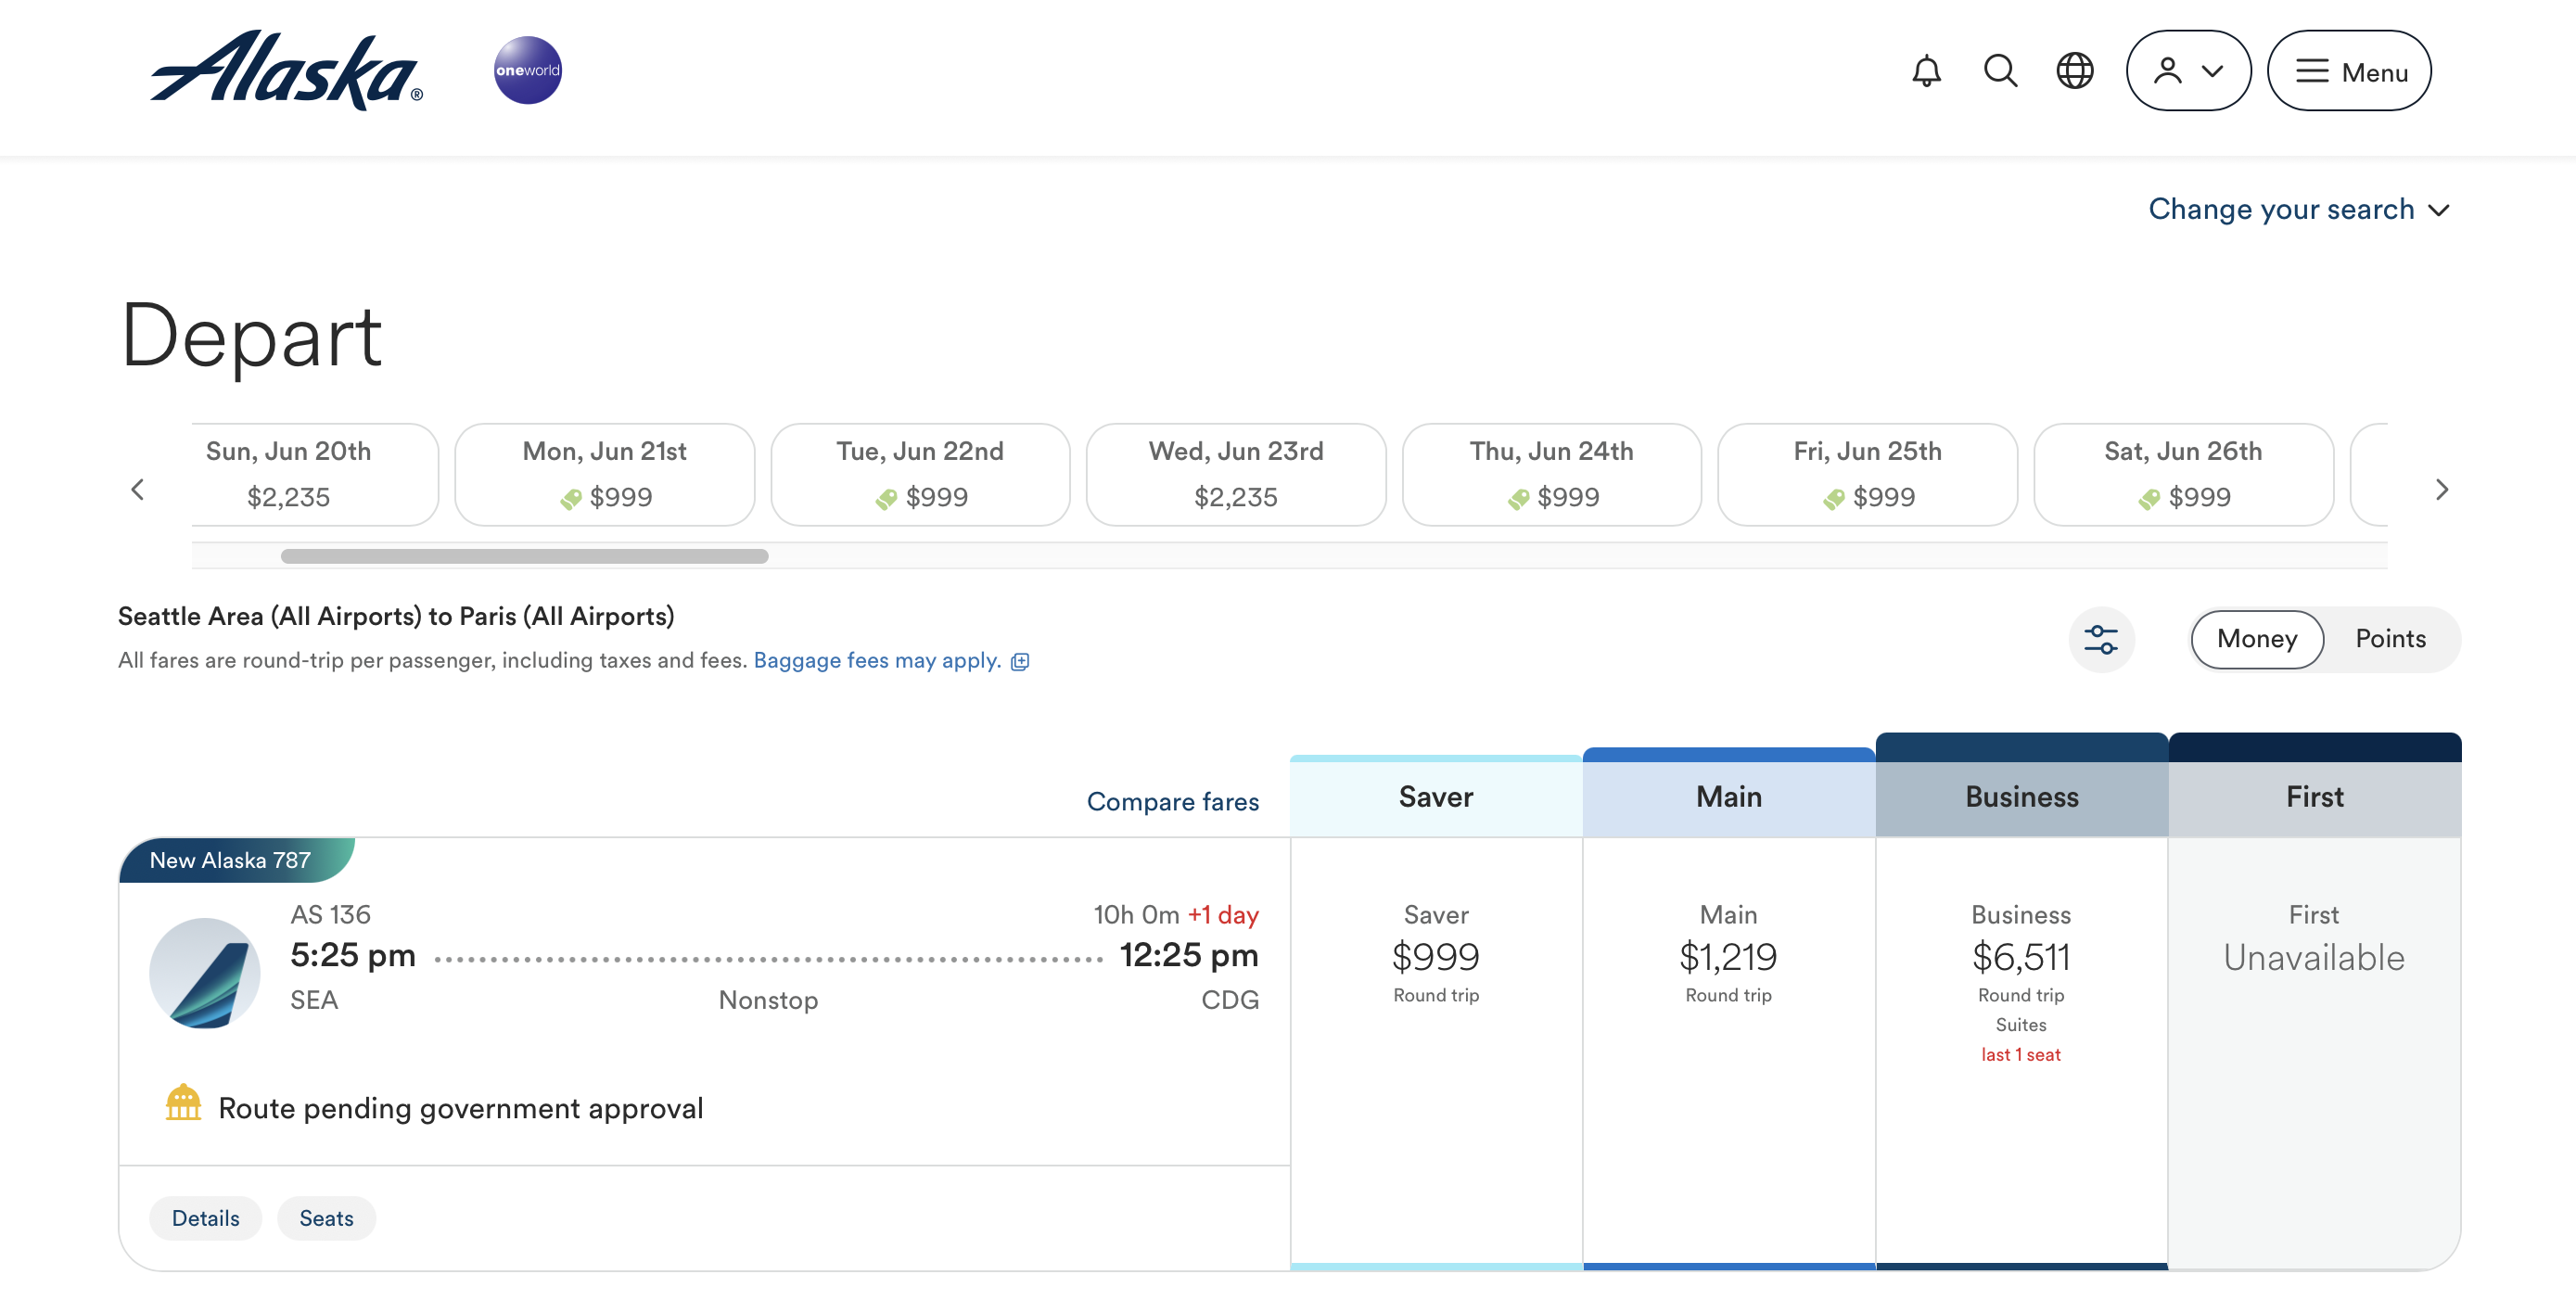
Task: Open the Menu button
Action: pos(2348,71)
